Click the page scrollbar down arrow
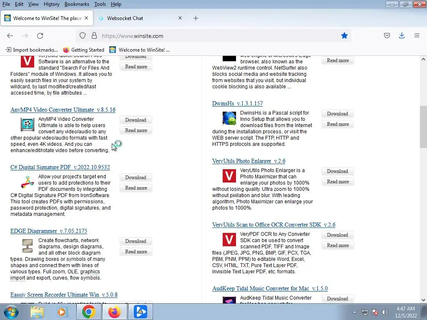The image size is (427, 320). (423, 300)
